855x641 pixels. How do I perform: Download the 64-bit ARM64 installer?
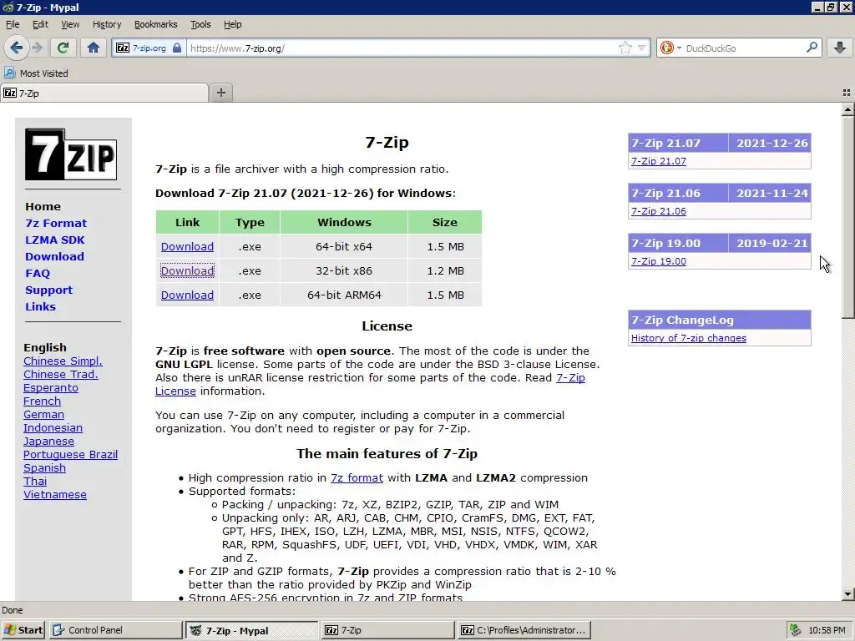coord(187,295)
